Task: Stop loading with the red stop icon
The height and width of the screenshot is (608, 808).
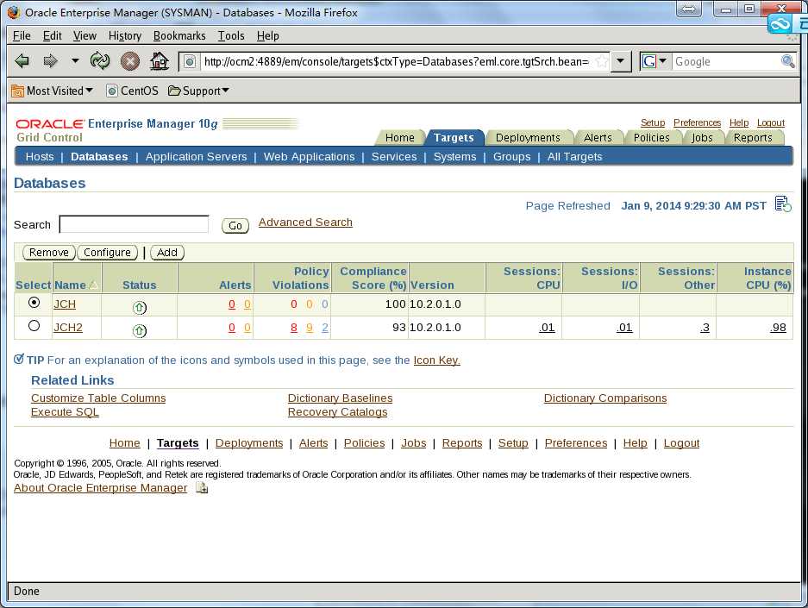Action: [130, 61]
